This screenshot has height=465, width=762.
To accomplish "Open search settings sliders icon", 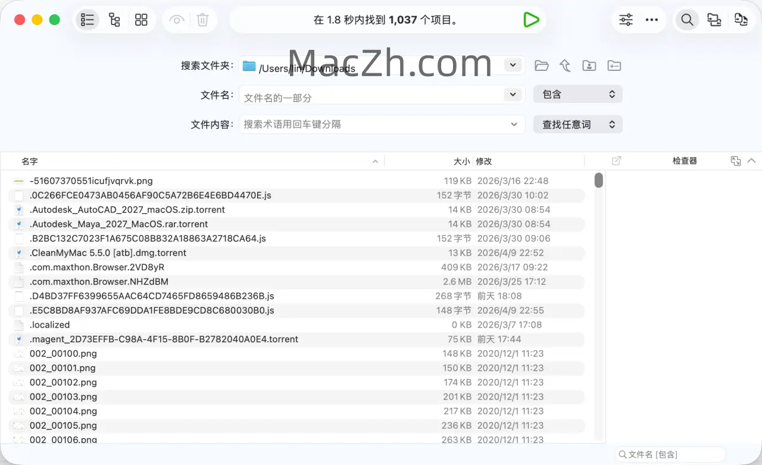I will click(x=626, y=20).
